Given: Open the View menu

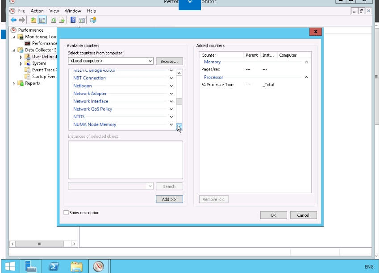Looking at the screenshot, I should (54, 11).
